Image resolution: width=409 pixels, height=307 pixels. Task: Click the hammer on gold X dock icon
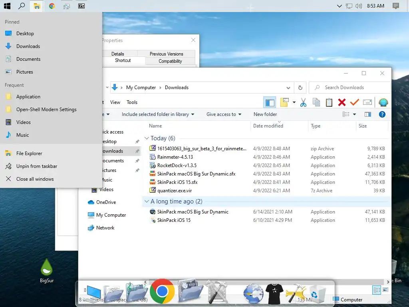click(x=296, y=294)
